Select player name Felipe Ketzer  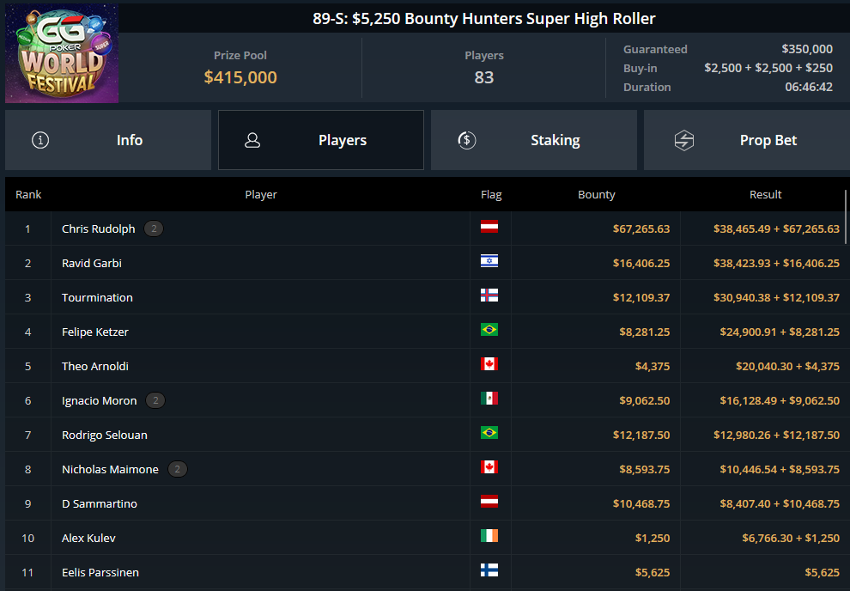point(94,332)
